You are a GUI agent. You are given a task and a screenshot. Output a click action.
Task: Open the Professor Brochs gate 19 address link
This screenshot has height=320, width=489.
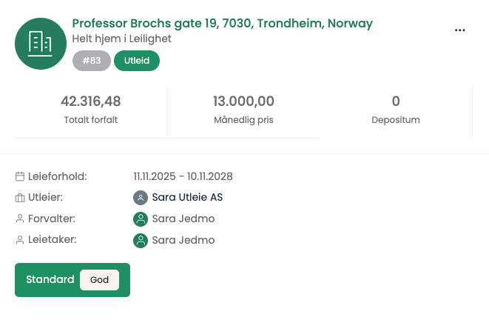pos(222,23)
